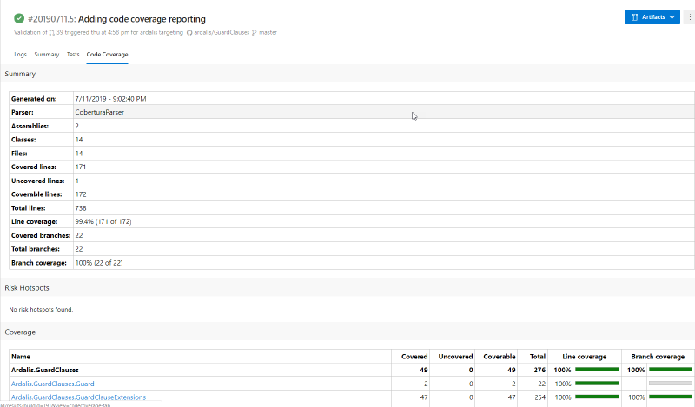Click the 99.4% (171 of 172) value
The image size is (695, 407).
(x=103, y=221)
